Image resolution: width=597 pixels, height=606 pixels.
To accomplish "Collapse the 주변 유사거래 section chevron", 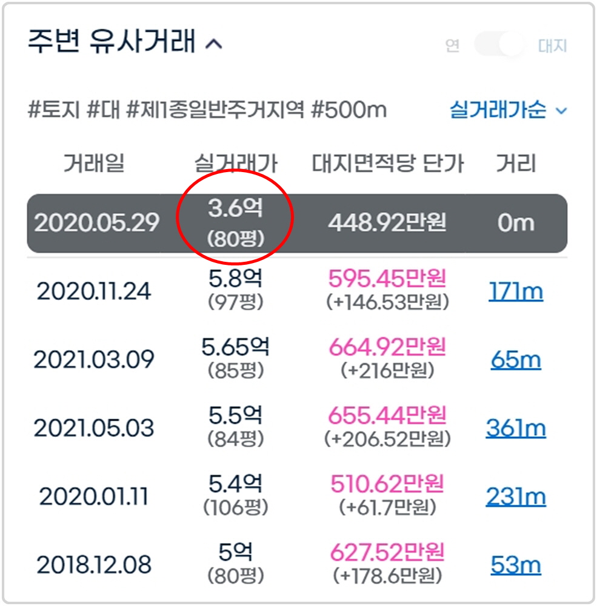I will coord(214,44).
